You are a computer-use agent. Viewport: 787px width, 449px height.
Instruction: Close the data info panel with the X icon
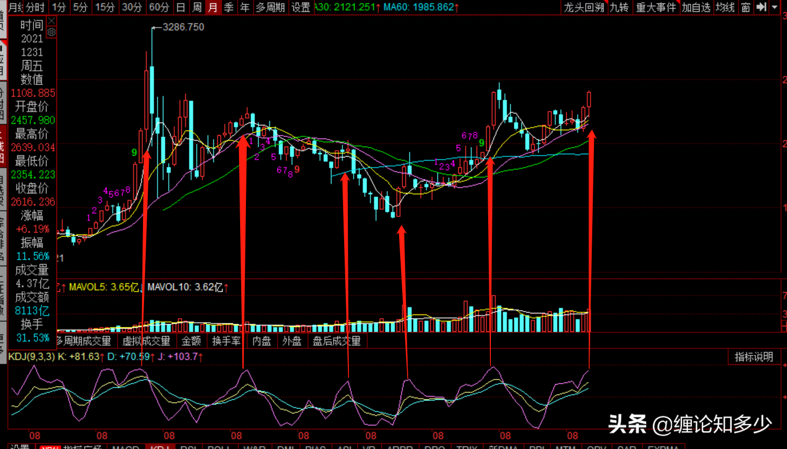[x=51, y=21]
